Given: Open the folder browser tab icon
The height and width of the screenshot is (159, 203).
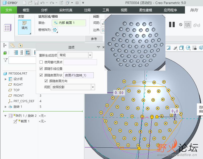Looking at the screenshot, I should 12,45.
